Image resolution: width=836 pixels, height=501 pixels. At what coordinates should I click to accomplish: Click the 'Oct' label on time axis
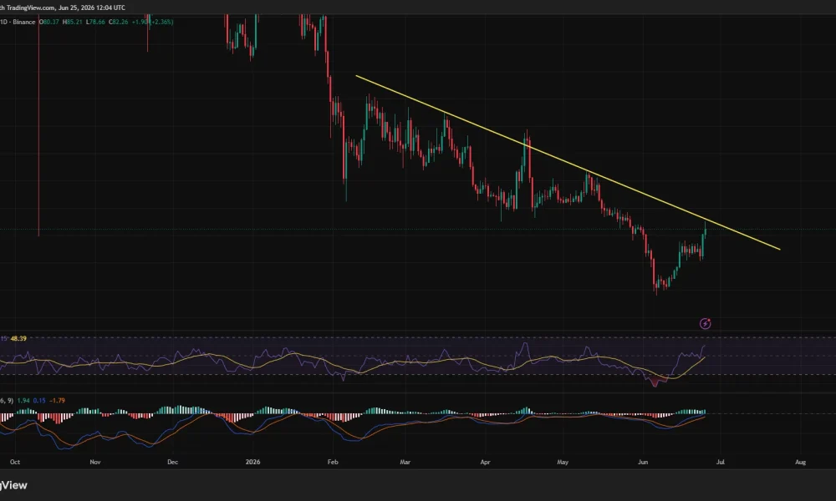[x=15, y=462]
